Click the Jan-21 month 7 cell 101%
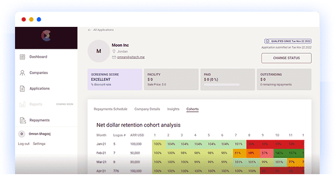The width and height of the screenshot is (335, 194). pos(240,145)
